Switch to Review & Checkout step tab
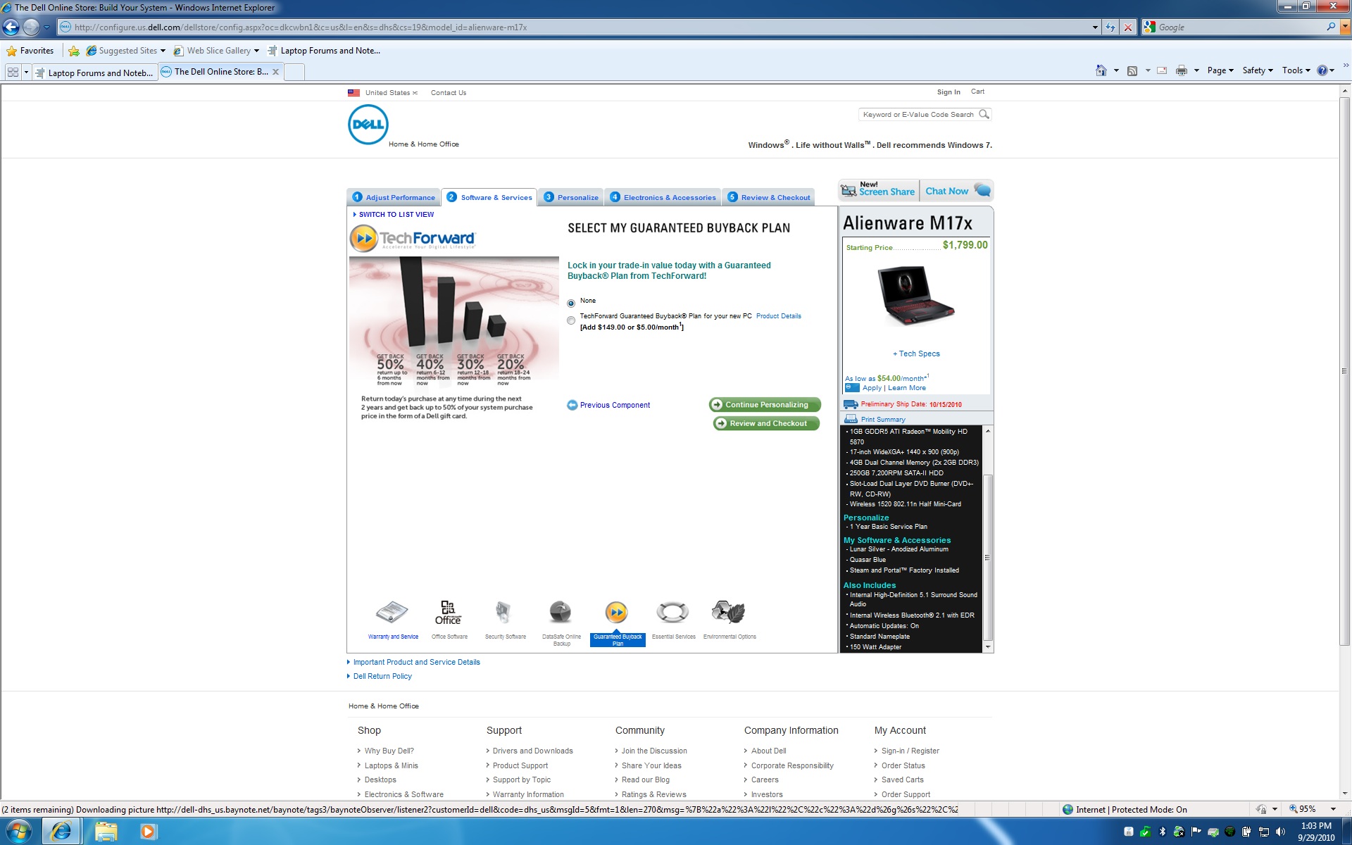Image resolution: width=1352 pixels, height=845 pixels. (x=768, y=197)
